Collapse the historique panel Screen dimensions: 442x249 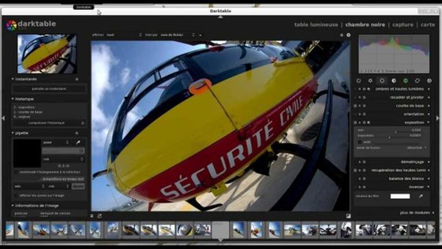point(12,99)
